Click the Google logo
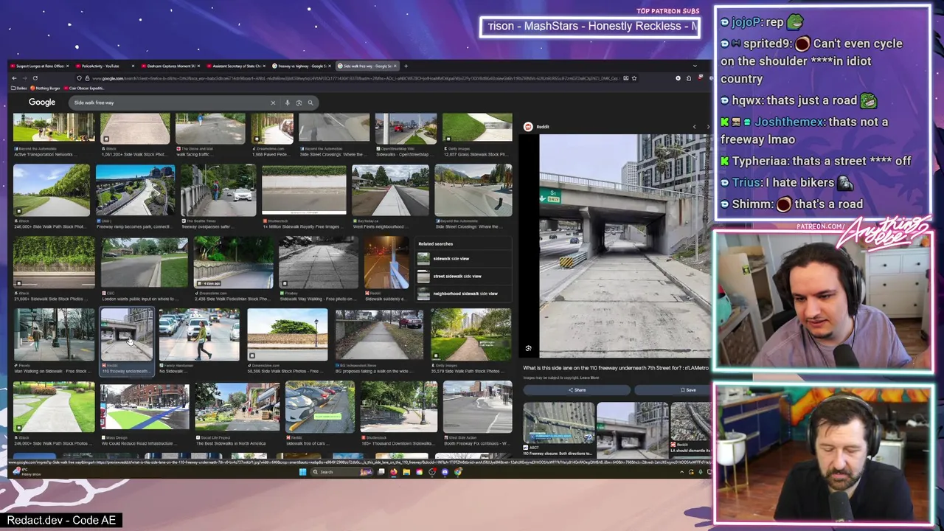The image size is (944, 531). 42,103
